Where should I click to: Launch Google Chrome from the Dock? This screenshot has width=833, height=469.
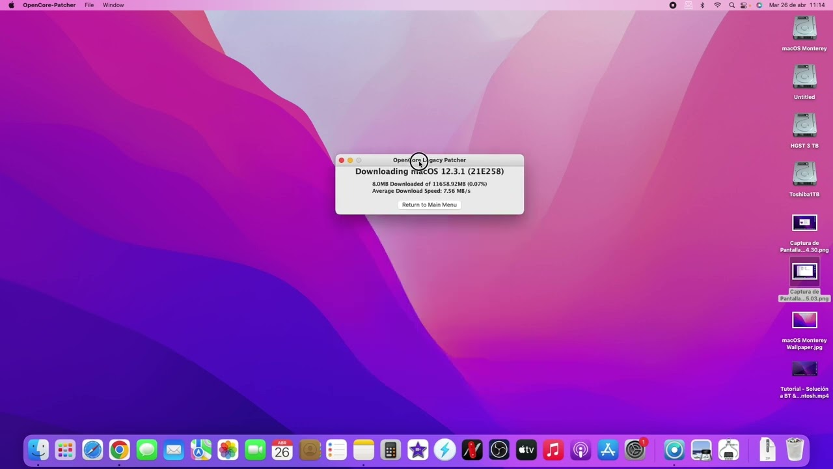[x=119, y=449]
